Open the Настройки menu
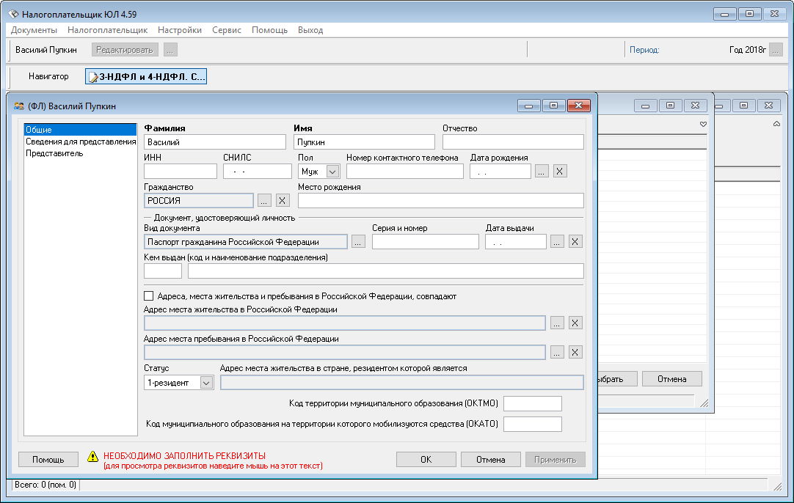Viewport: 794px width, 503px height. pos(180,30)
